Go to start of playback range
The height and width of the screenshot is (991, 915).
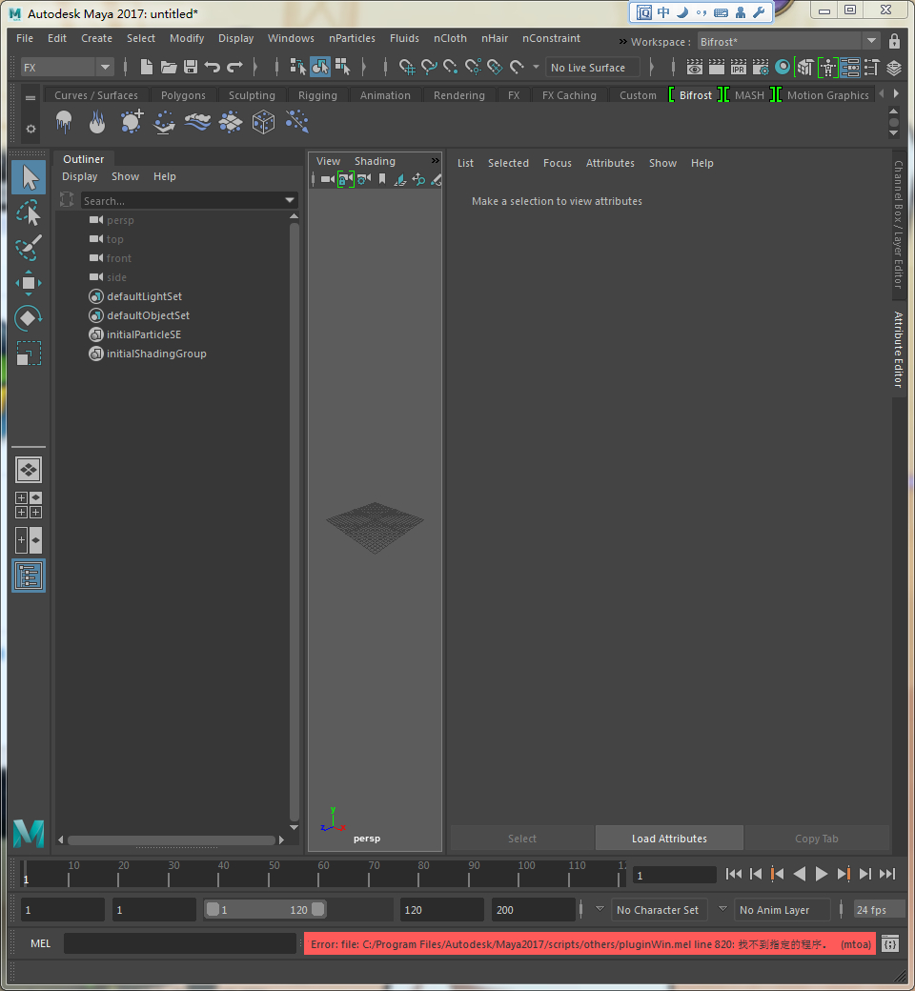pos(734,874)
